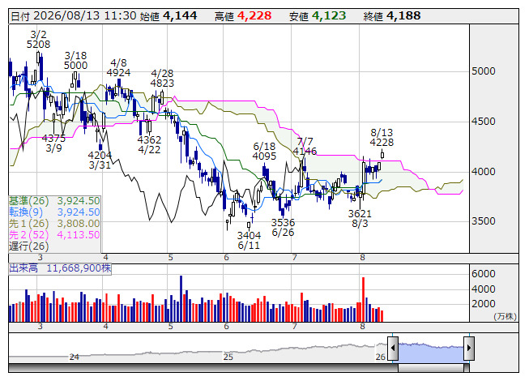Viewport: 529px width, 381px height.
Task: Click year 24 marker in overview timeline
Action: coord(74,357)
